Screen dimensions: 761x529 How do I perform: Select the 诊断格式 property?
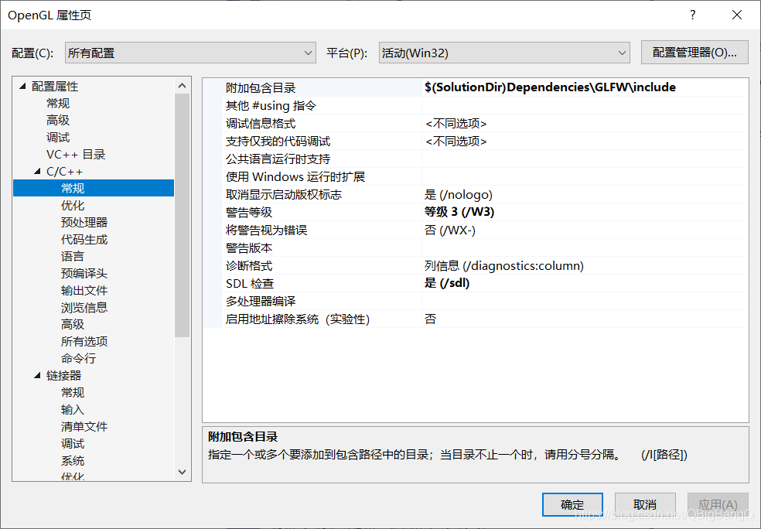pyautogui.click(x=249, y=265)
